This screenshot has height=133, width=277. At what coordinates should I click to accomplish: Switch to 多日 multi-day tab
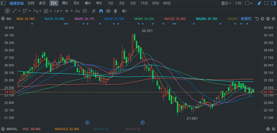click(42, 3)
